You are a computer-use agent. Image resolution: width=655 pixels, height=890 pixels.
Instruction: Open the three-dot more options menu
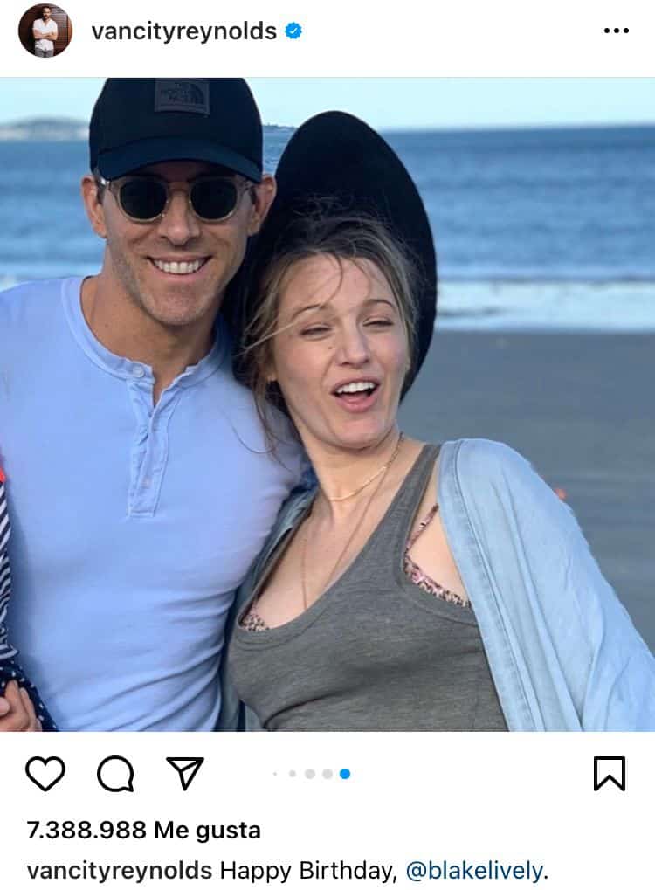[617, 31]
